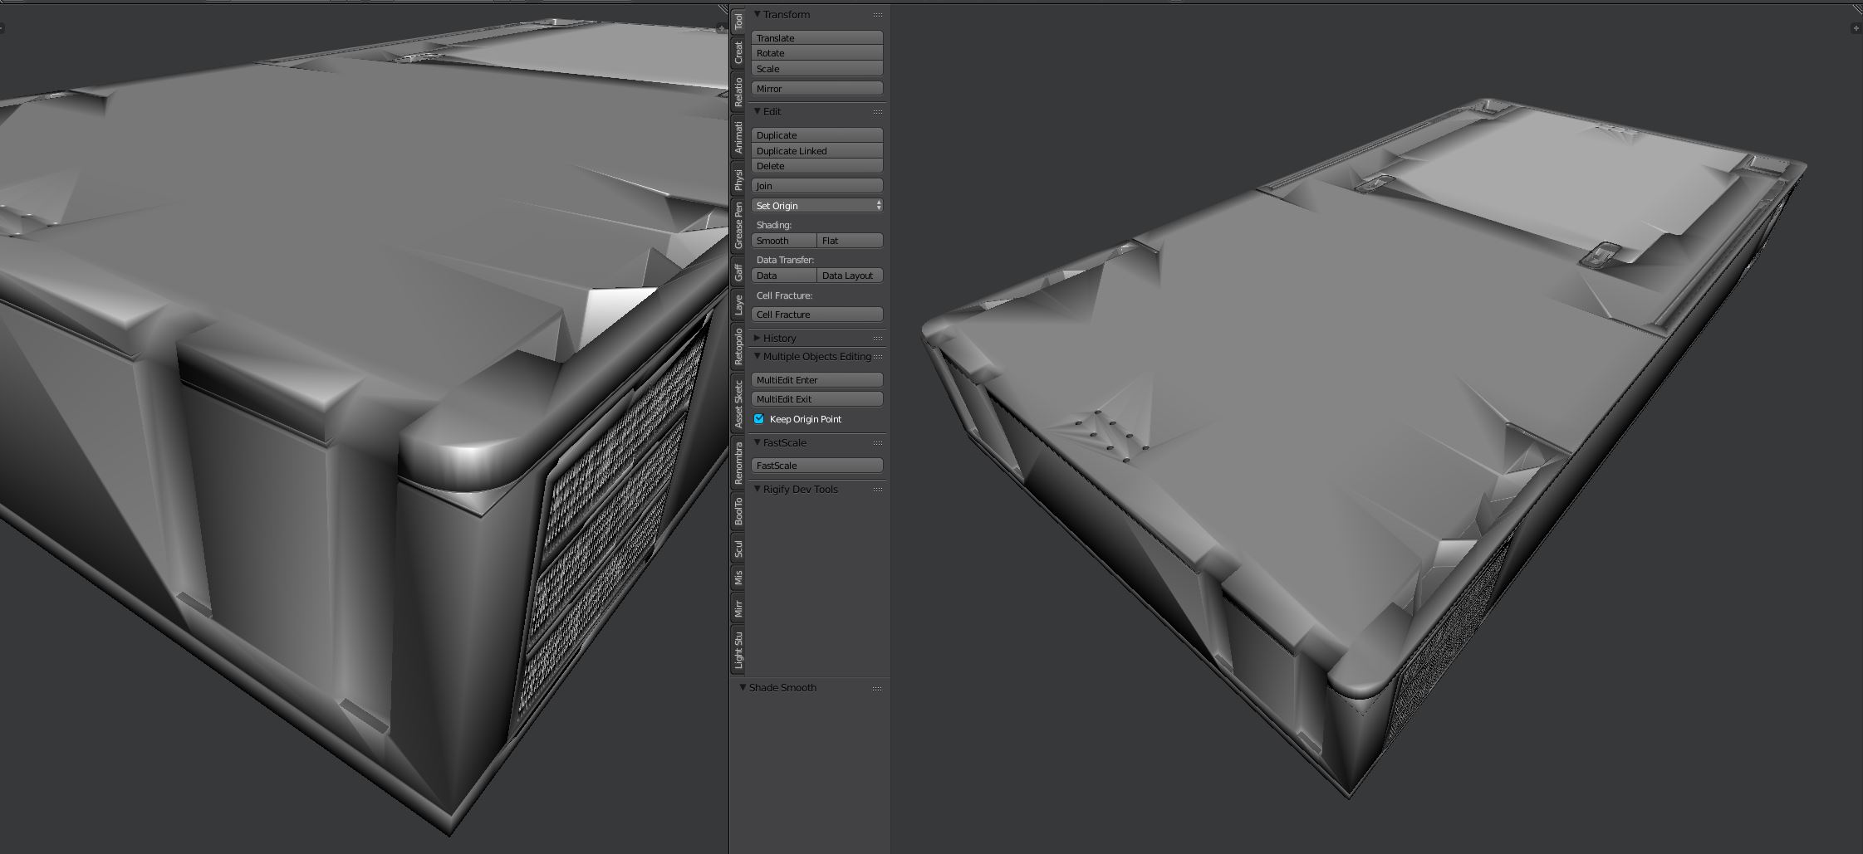The image size is (1863, 854).
Task: Click the MultiEdit Enter button
Action: (816, 380)
